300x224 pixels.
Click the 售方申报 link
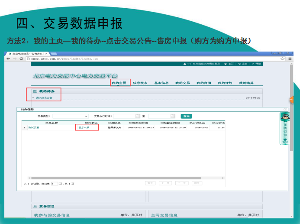(84, 127)
